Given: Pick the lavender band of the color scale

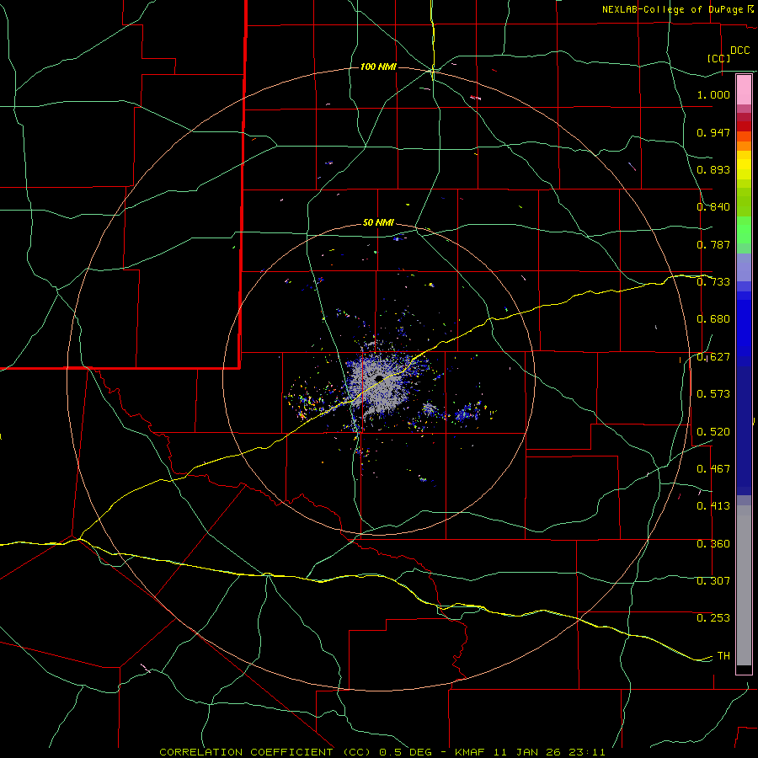Looking at the screenshot, I should [x=744, y=267].
